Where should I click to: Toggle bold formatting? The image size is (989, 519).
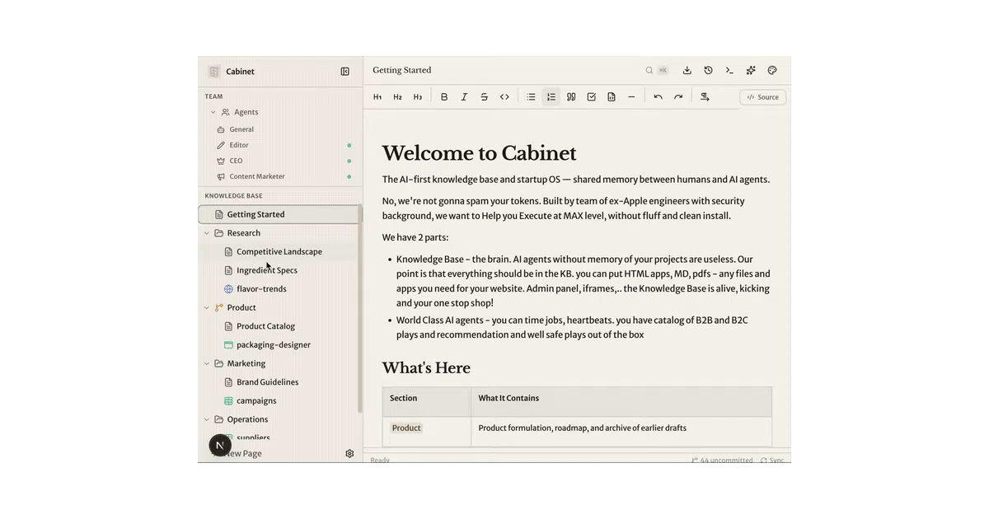(444, 97)
